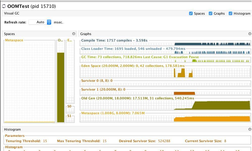
Task: Click the Old Gen olive bar in Spaces
Action: pos(61,87)
